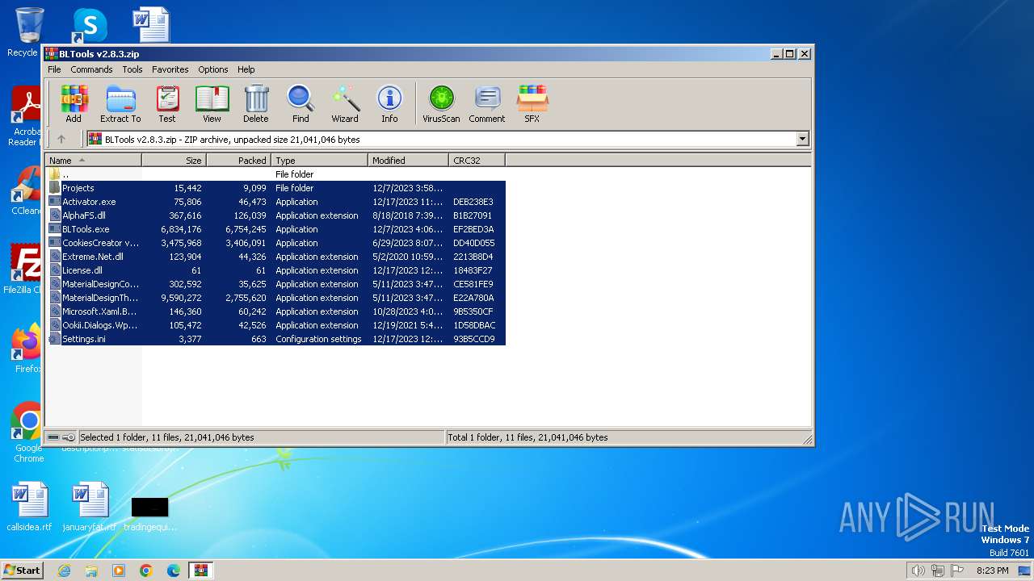Select the Ookii.Dialogs.Wp... file row
Screen dimensions: 1034x581
(x=275, y=325)
